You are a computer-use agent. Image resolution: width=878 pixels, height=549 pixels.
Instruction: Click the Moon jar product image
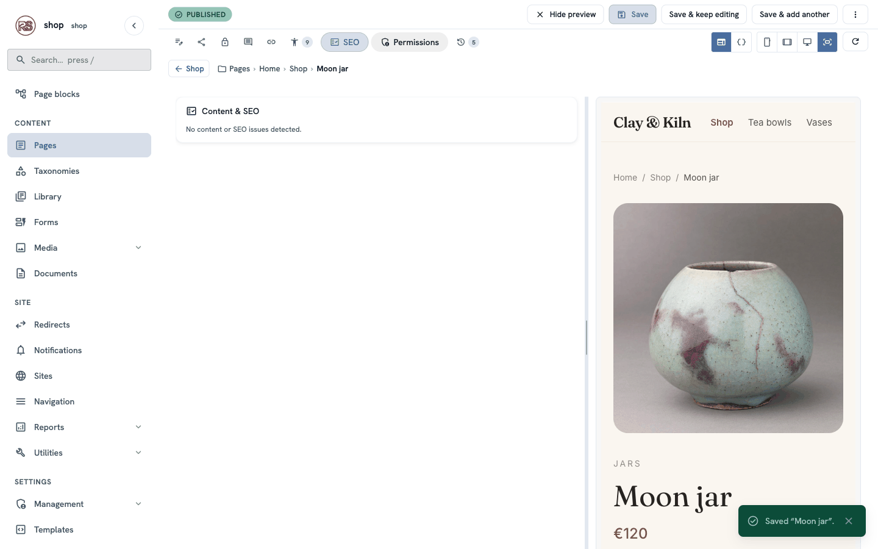(x=728, y=318)
